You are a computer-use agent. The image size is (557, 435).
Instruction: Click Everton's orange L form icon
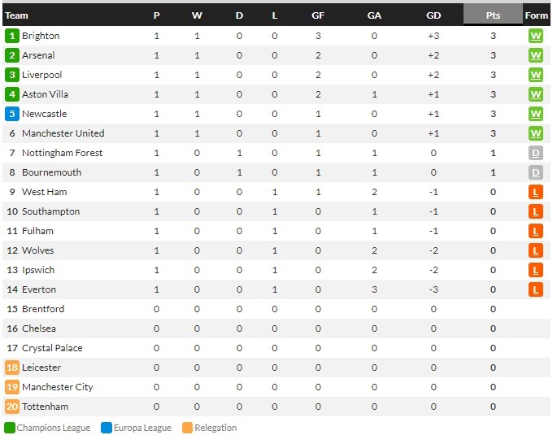(x=536, y=289)
